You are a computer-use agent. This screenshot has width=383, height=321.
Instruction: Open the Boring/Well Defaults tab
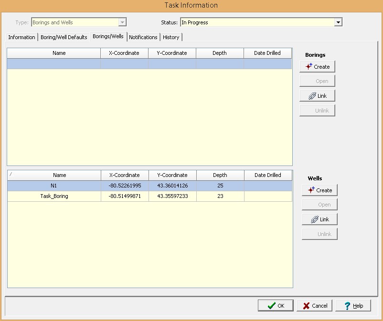[x=64, y=37]
